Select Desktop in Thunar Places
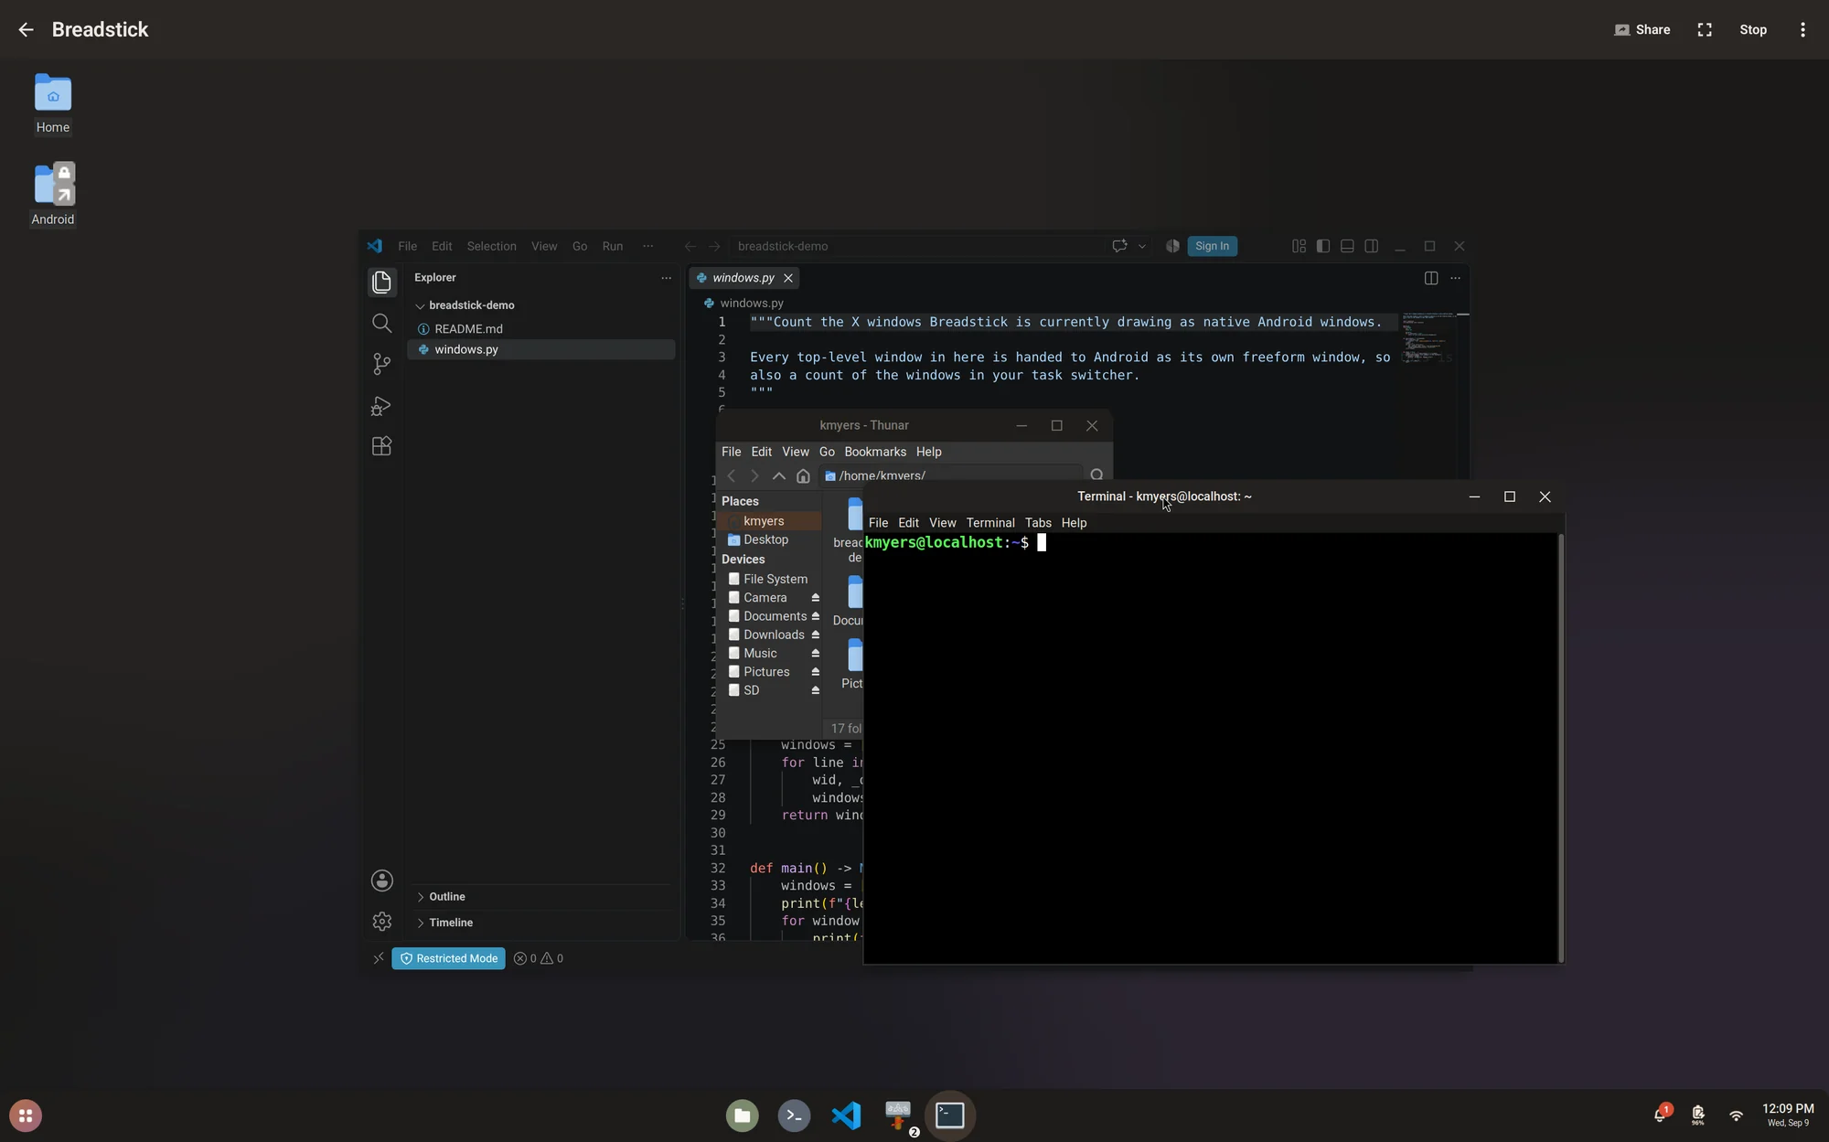Screen dimensions: 1829x1142 coord(769,539)
